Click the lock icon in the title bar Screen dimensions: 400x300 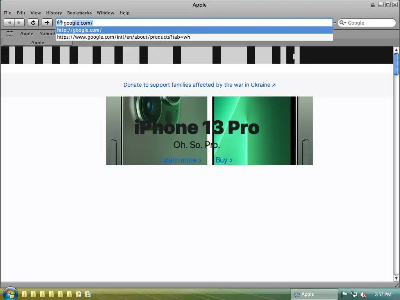tap(373, 5)
